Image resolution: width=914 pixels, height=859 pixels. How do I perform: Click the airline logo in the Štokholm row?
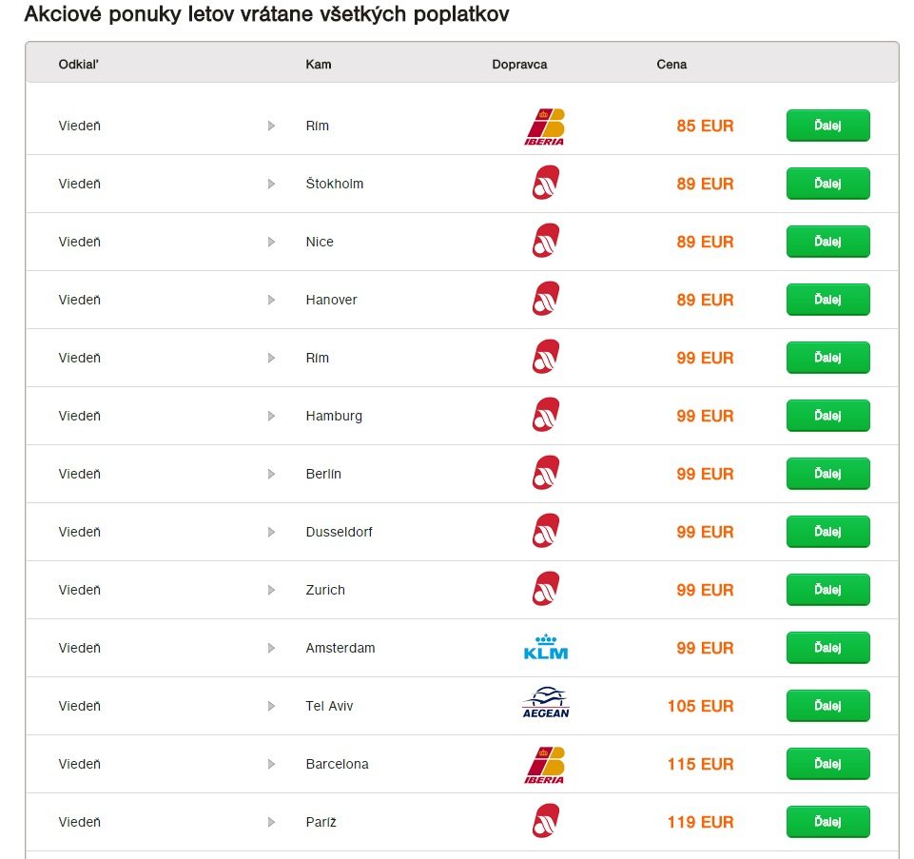pyautogui.click(x=546, y=183)
